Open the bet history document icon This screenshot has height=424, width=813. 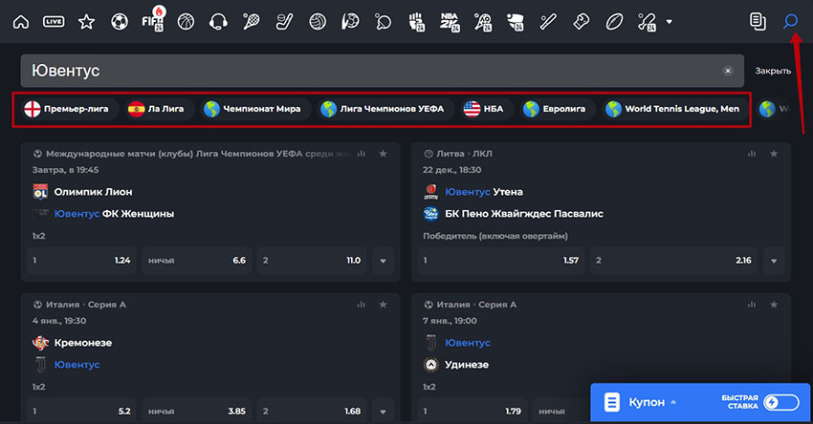point(758,22)
